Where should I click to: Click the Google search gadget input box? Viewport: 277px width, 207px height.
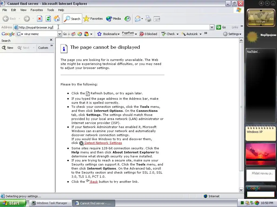point(260,194)
